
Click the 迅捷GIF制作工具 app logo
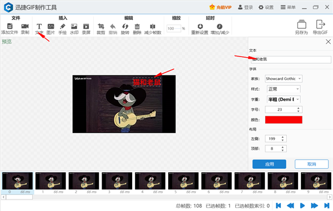click(x=9, y=7)
